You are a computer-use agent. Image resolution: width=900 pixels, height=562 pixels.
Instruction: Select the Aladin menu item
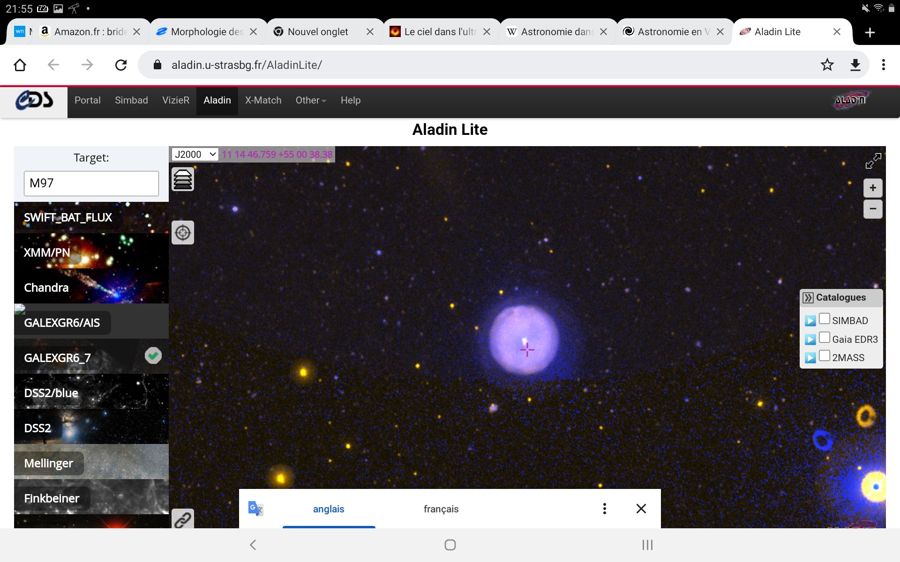point(217,100)
